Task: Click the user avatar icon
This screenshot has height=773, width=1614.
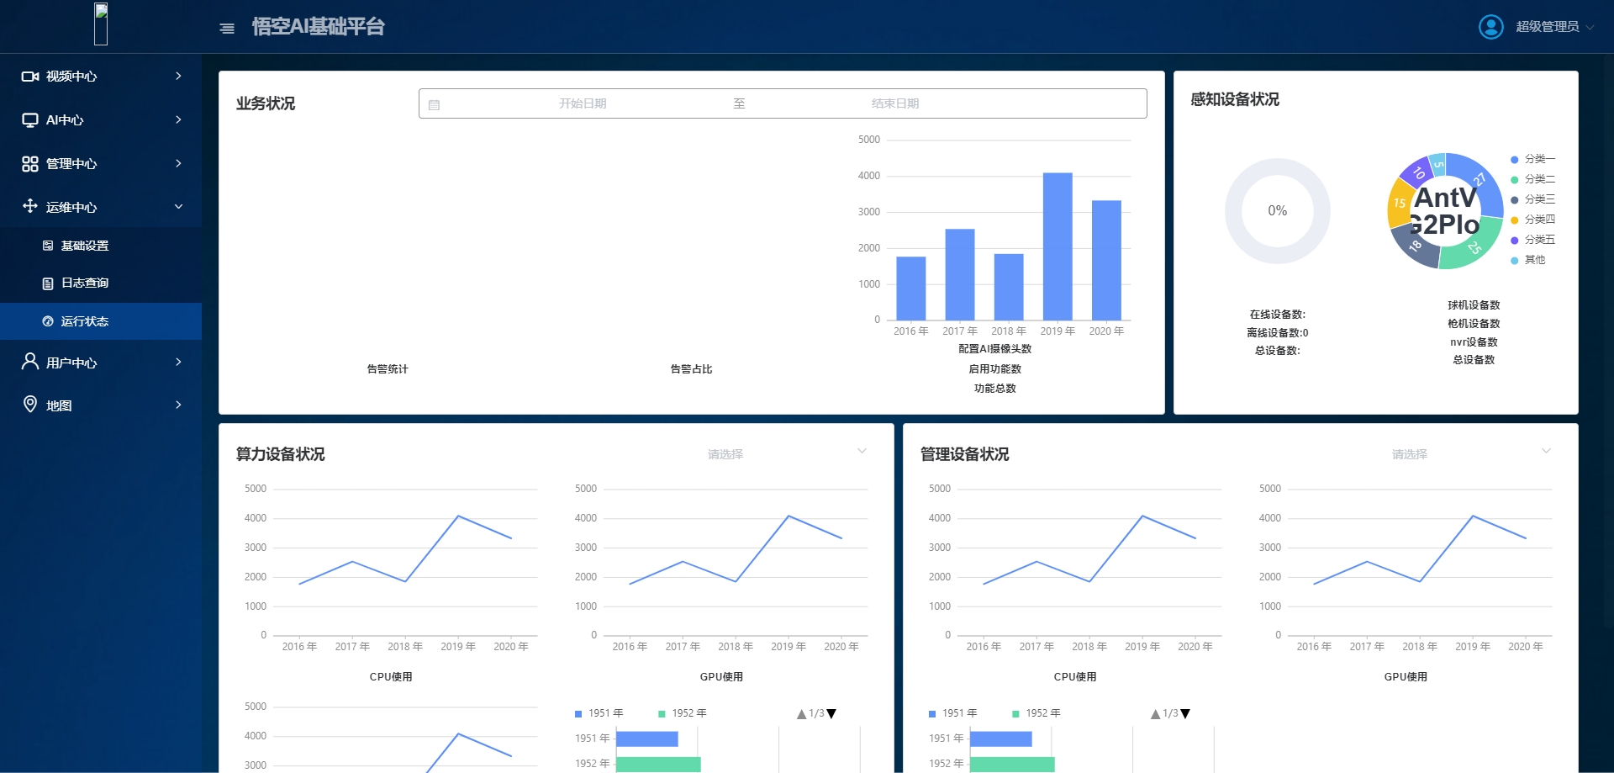Action: (1490, 27)
